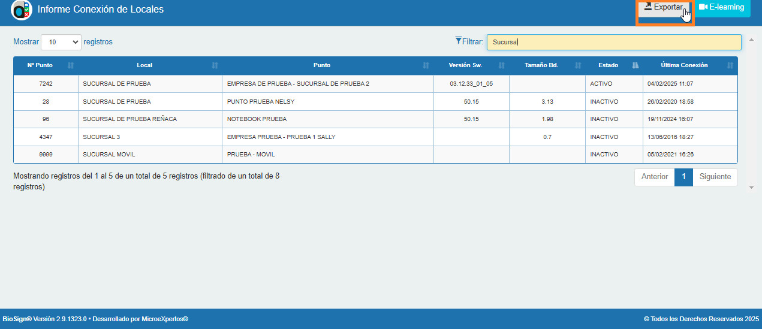Click the 05/02/2021 16:26 connection date

coord(690,154)
